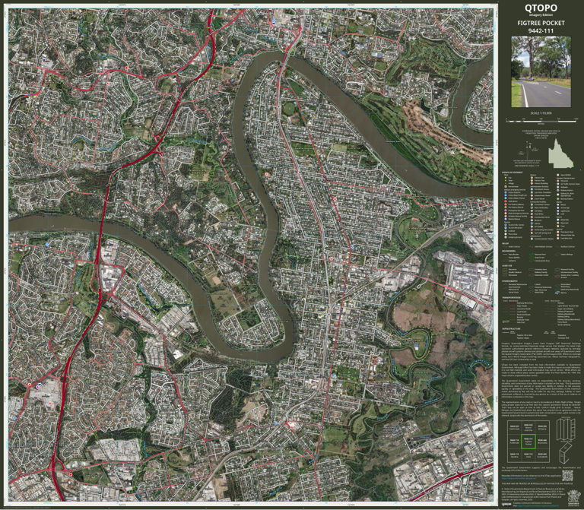Click the QTOPO title heading
584x510 pixels.
coord(540,8)
